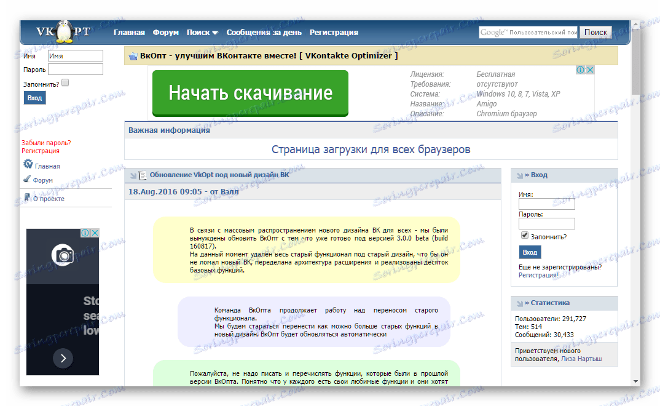
Task: Collapse the Вход panel arrow
Action: [x=520, y=175]
